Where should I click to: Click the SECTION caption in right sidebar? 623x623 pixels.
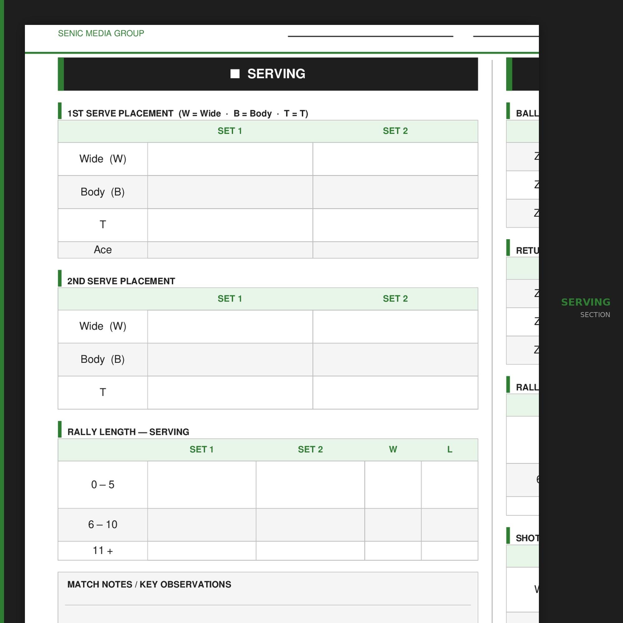click(x=595, y=315)
